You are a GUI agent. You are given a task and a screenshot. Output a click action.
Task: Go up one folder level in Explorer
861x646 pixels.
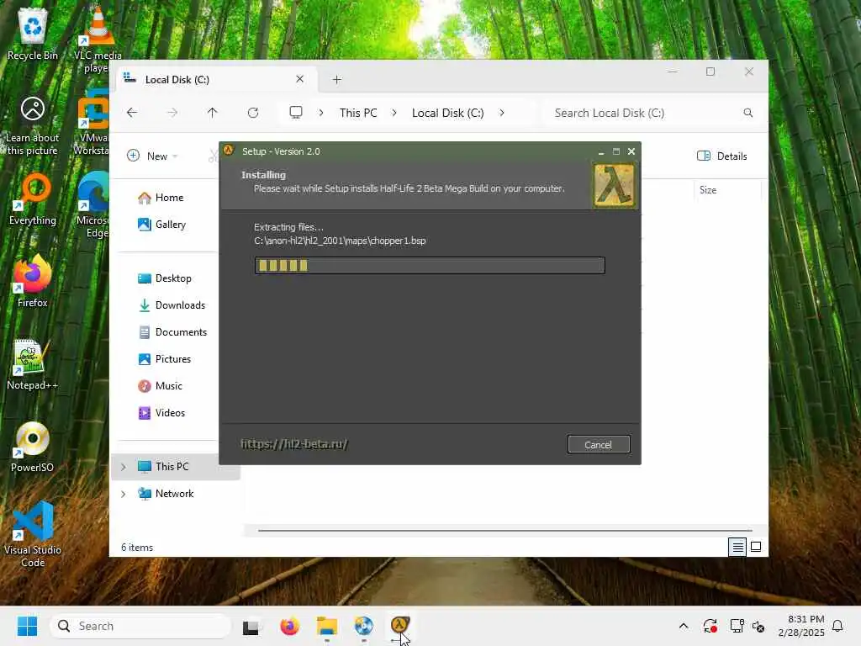[x=213, y=113]
